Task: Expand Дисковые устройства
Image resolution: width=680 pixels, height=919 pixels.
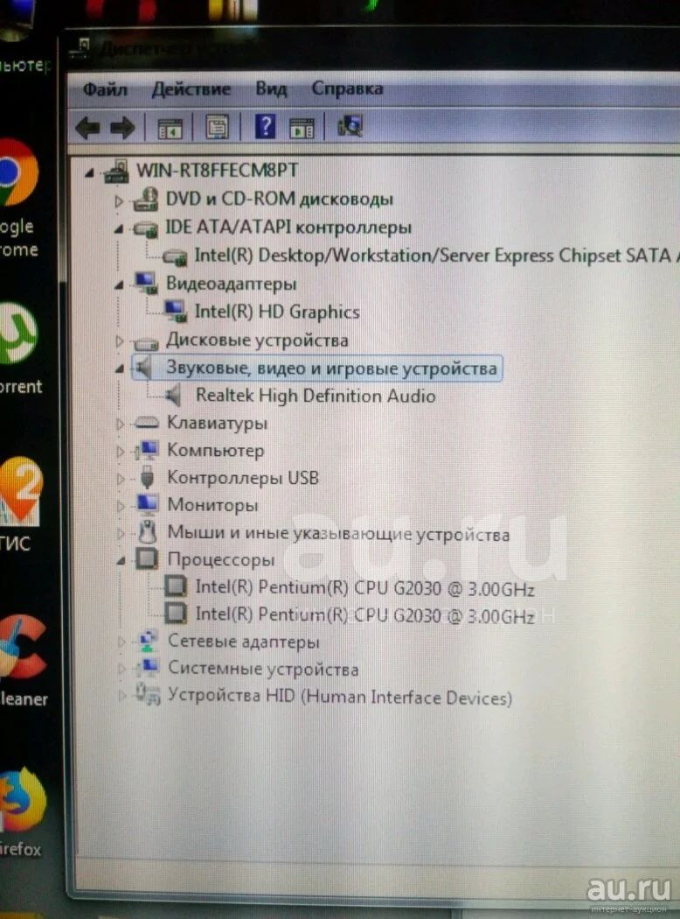Action: coord(120,340)
